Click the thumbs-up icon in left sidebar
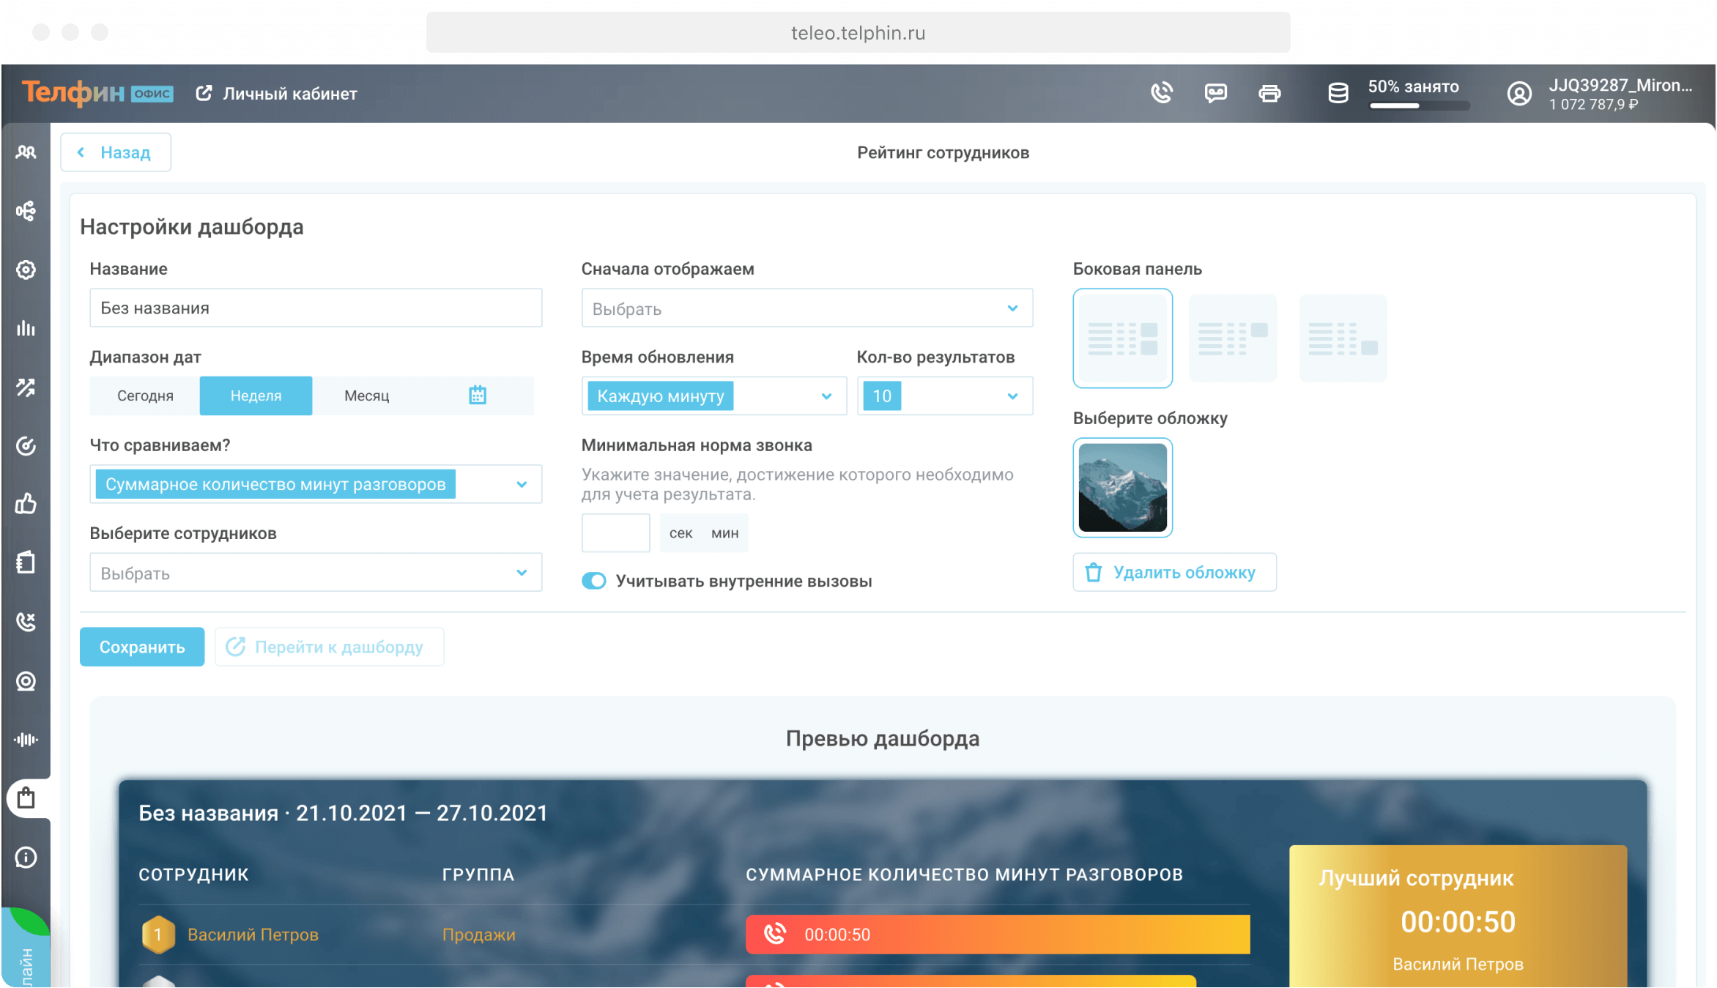 coord(26,504)
